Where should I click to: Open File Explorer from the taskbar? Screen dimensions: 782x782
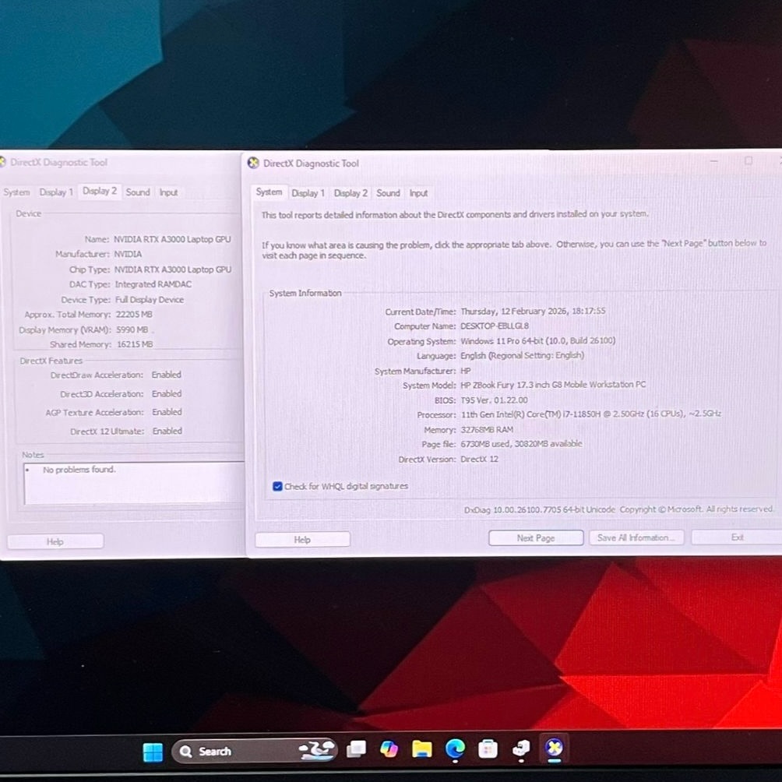pos(421,749)
